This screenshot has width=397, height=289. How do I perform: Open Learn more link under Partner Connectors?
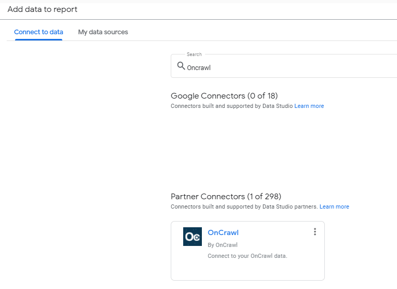334,207
